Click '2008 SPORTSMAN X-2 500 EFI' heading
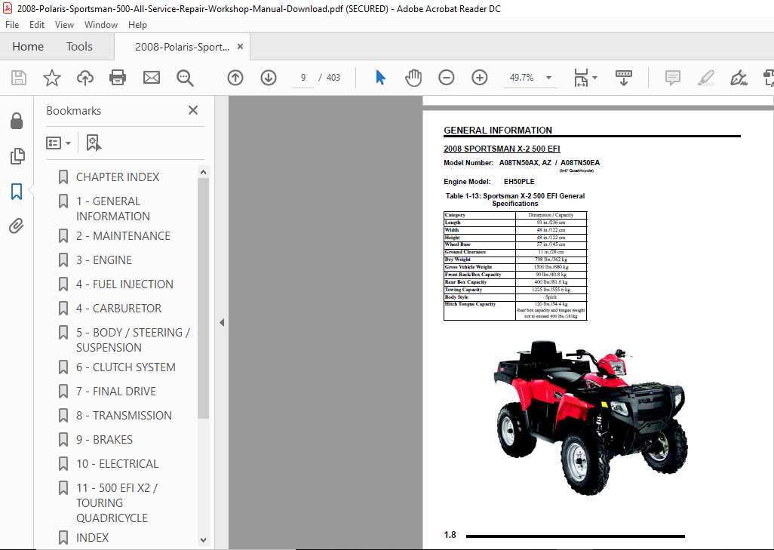 coord(502,149)
